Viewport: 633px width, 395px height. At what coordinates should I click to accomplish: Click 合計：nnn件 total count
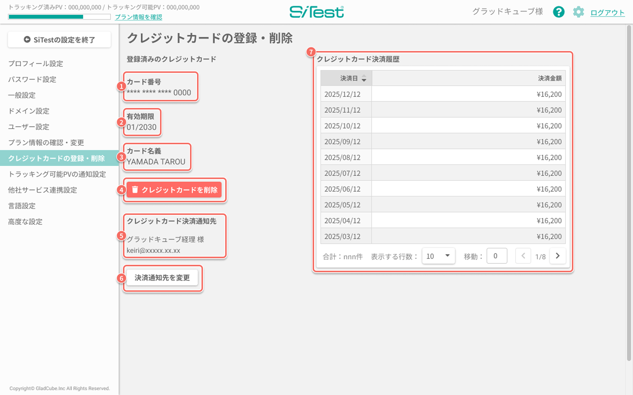click(343, 257)
